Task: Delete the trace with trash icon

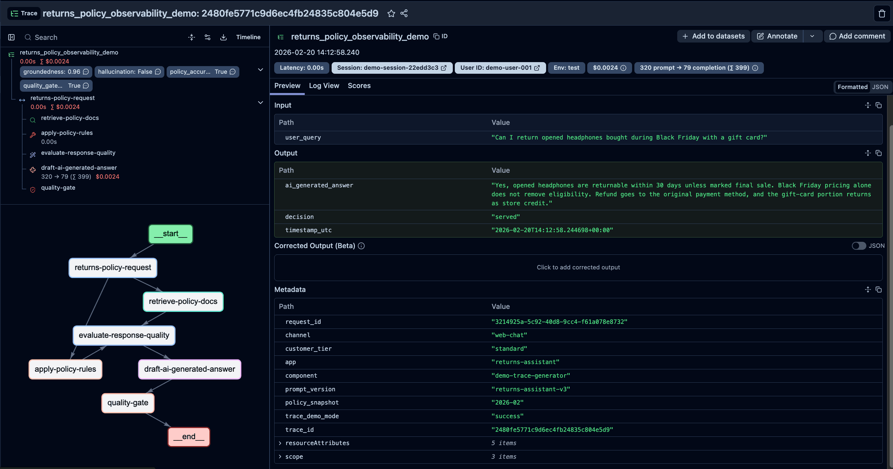Action: tap(882, 14)
